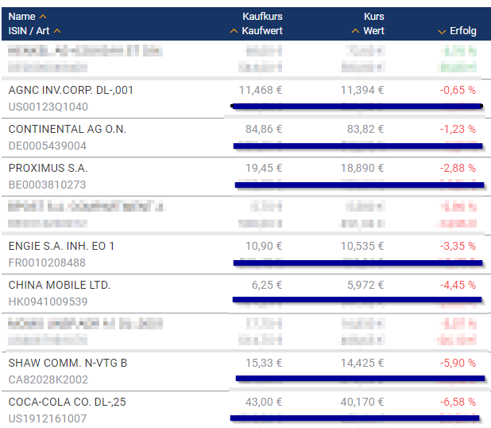Click the -6,58 % Erfolg value
This screenshot has height=428, width=491.
coord(458,402)
